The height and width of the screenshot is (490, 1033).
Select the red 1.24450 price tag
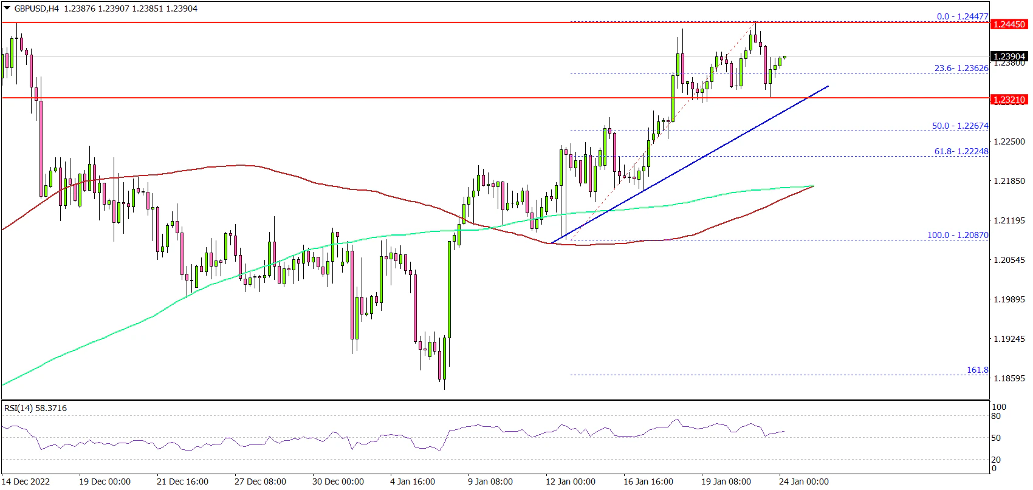1008,24
